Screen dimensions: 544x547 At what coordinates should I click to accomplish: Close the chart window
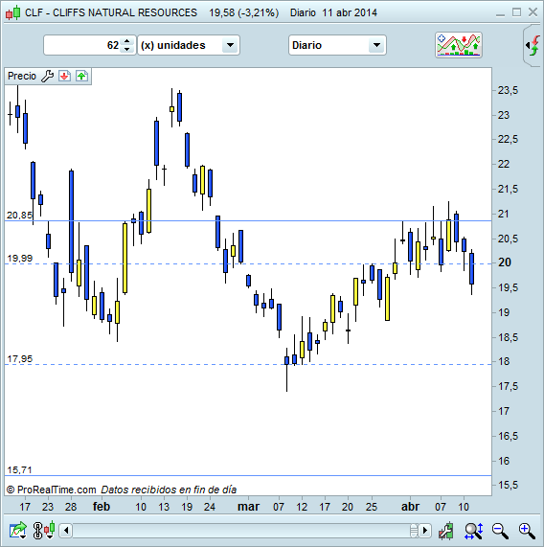(x=533, y=12)
